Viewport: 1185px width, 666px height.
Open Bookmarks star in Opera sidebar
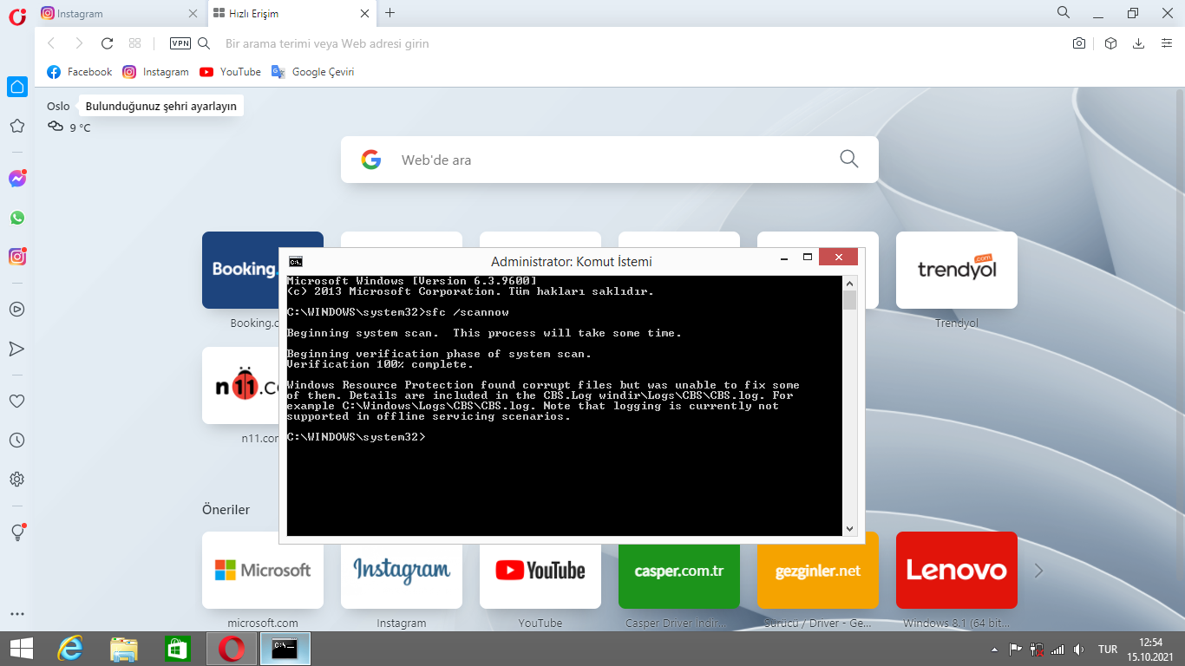tap(17, 127)
